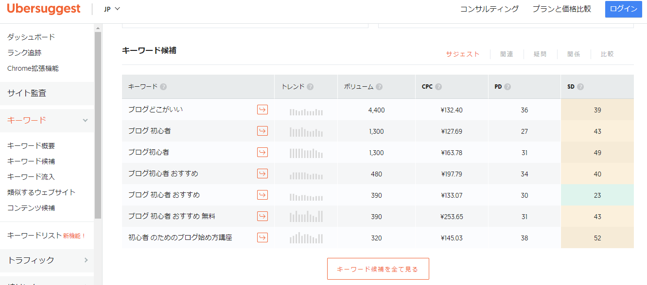The height and width of the screenshot is (285, 647).
Task: Click help icon beside PD column header
Action: (507, 87)
